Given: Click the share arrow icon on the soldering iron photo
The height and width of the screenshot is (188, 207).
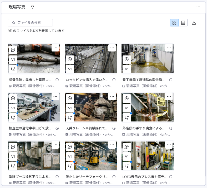Looking at the screenshot, I should point(13,117).
